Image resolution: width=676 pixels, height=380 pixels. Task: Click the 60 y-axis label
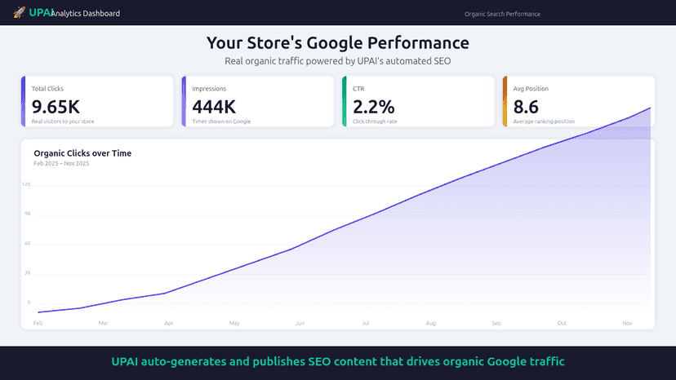28,244
